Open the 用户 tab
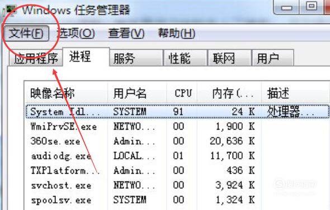 click(273, 58)
